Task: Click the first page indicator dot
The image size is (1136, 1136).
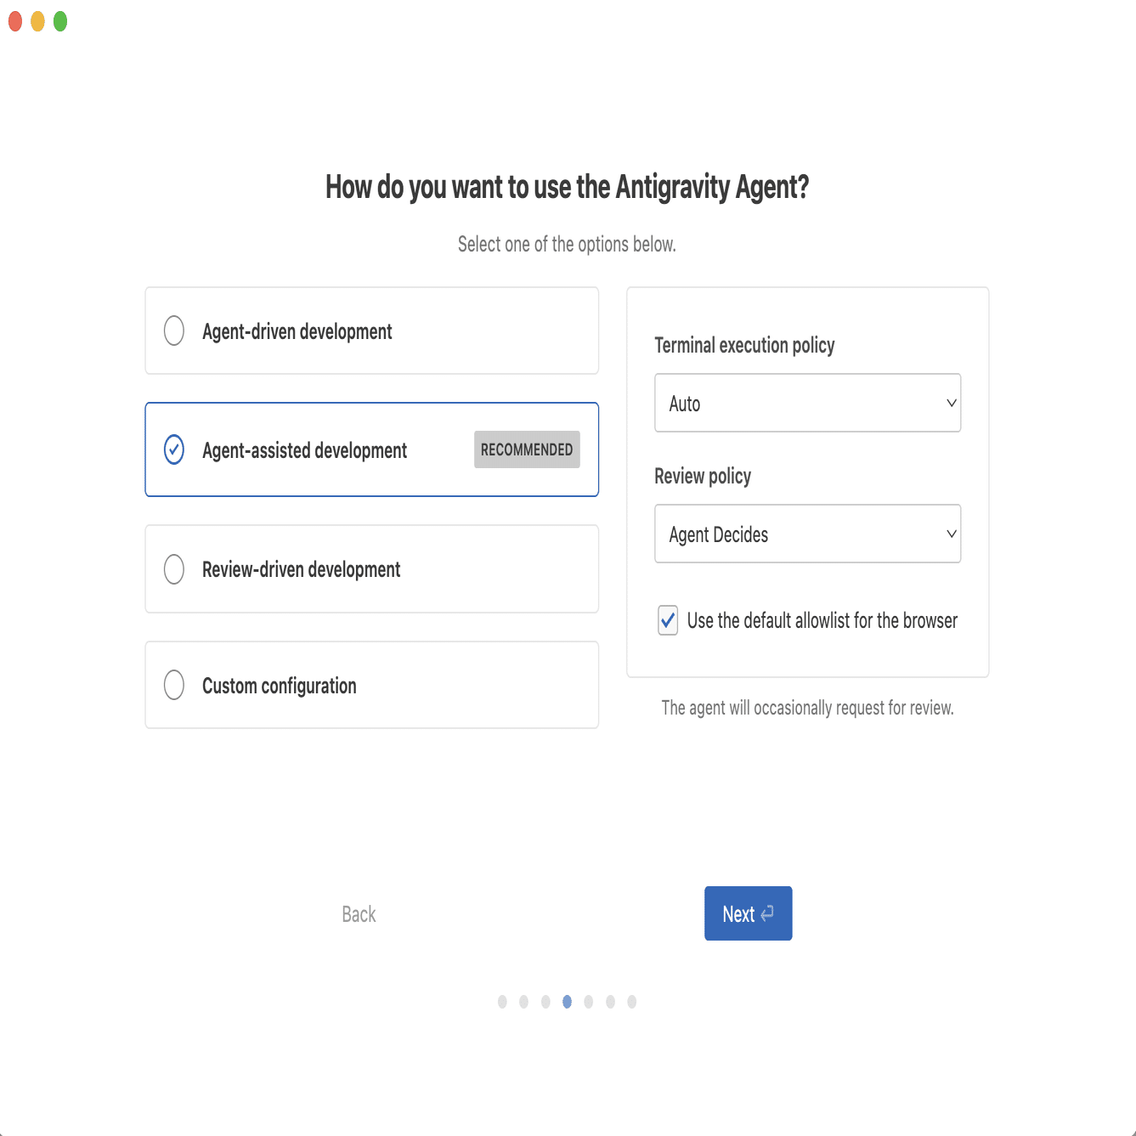Action: click(502, 1002)
